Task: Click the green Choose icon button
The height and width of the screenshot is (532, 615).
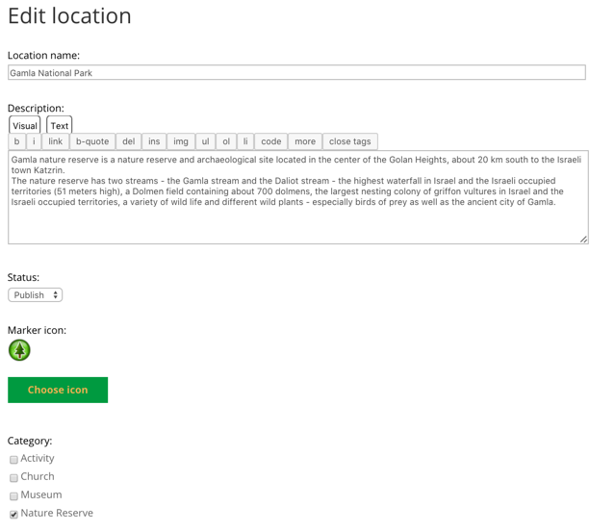Action: [58, 390]
